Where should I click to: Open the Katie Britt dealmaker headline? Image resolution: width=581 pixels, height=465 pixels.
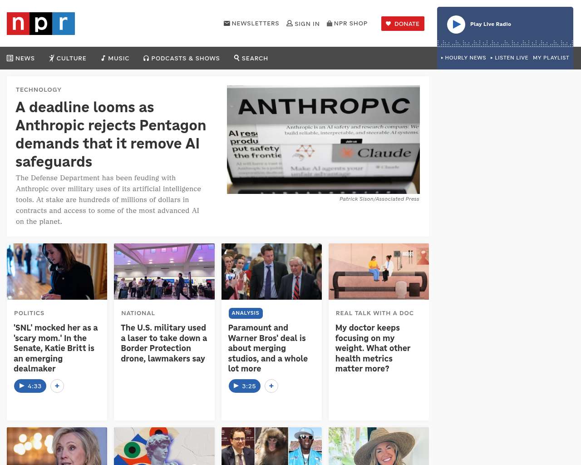coord(56,348)
